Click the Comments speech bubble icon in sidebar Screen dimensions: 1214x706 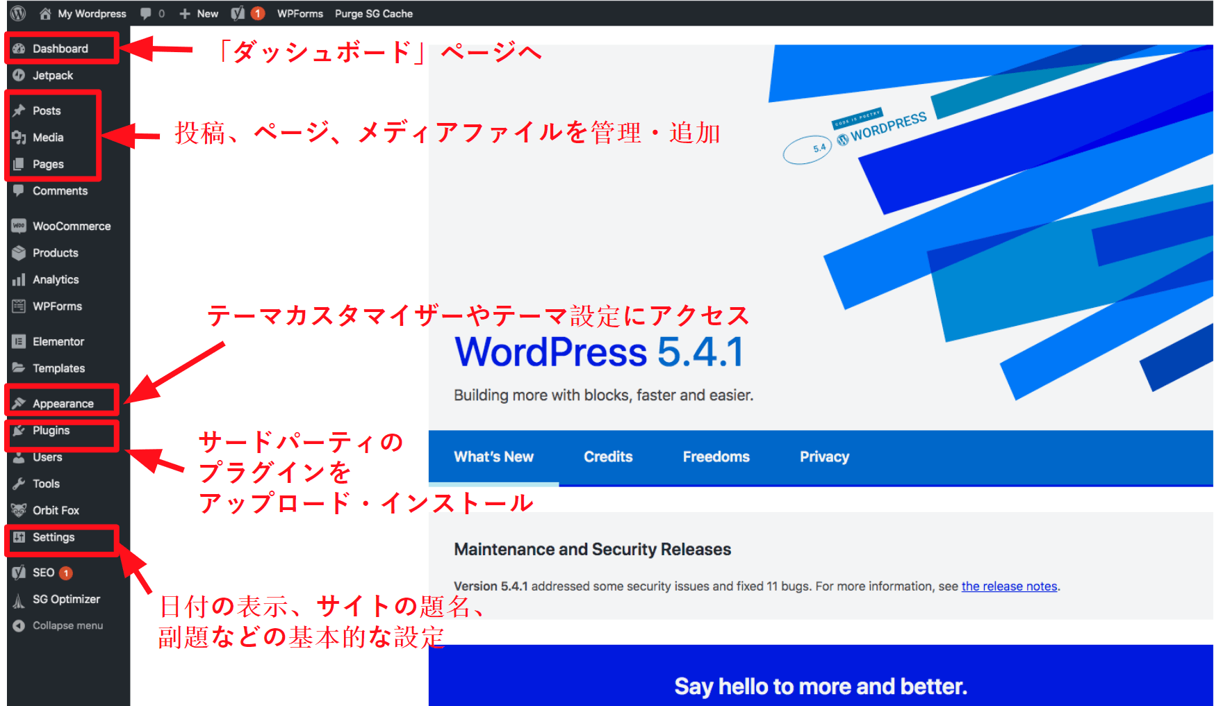pos(19,190)
